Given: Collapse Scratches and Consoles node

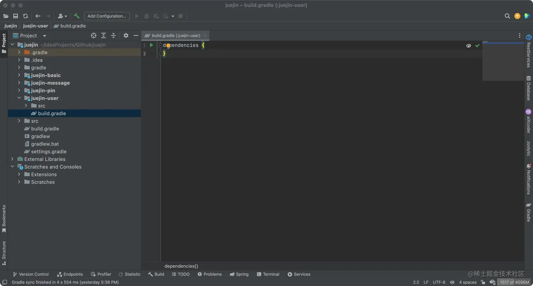Looking at the screenshot, I should [x=12, y=167].
